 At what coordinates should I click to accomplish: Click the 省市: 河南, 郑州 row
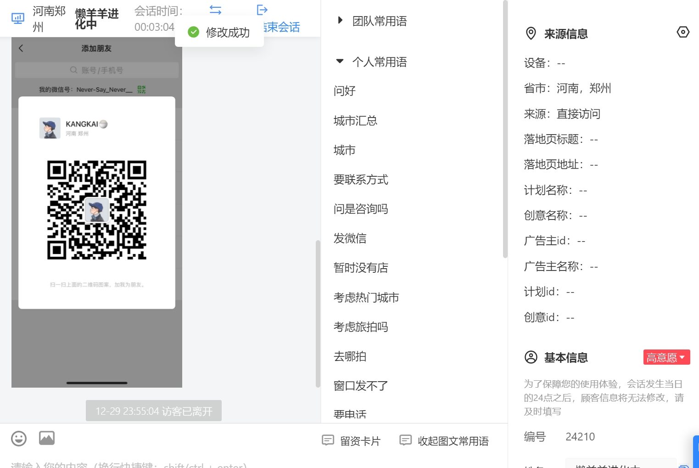568,88
